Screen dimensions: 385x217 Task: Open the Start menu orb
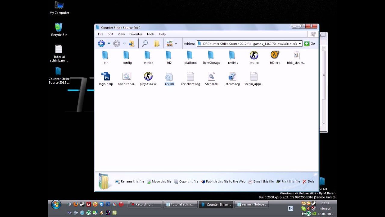tap(56, 205)
